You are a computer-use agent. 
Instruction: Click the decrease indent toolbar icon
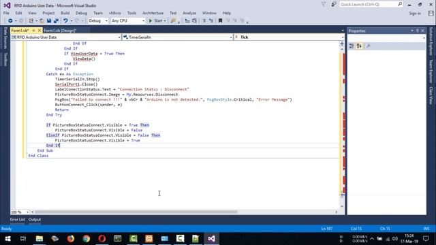coord(204,21)
